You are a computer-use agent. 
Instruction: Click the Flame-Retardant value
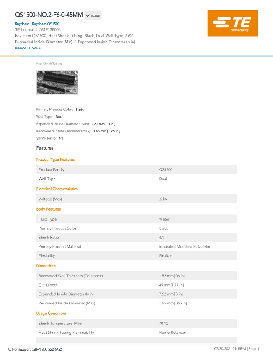point(173,333)
